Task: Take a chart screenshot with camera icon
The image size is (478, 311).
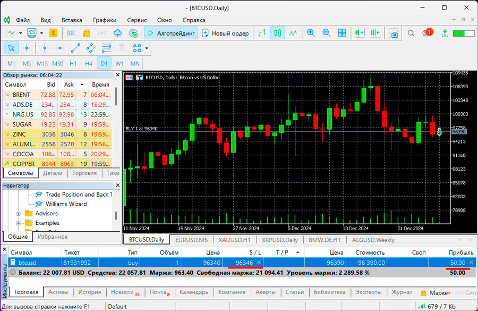Action: (394, 33)
